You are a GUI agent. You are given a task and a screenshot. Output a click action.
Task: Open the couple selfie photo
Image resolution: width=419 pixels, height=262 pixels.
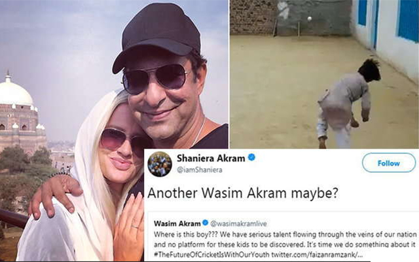click(x=114, y=131)
